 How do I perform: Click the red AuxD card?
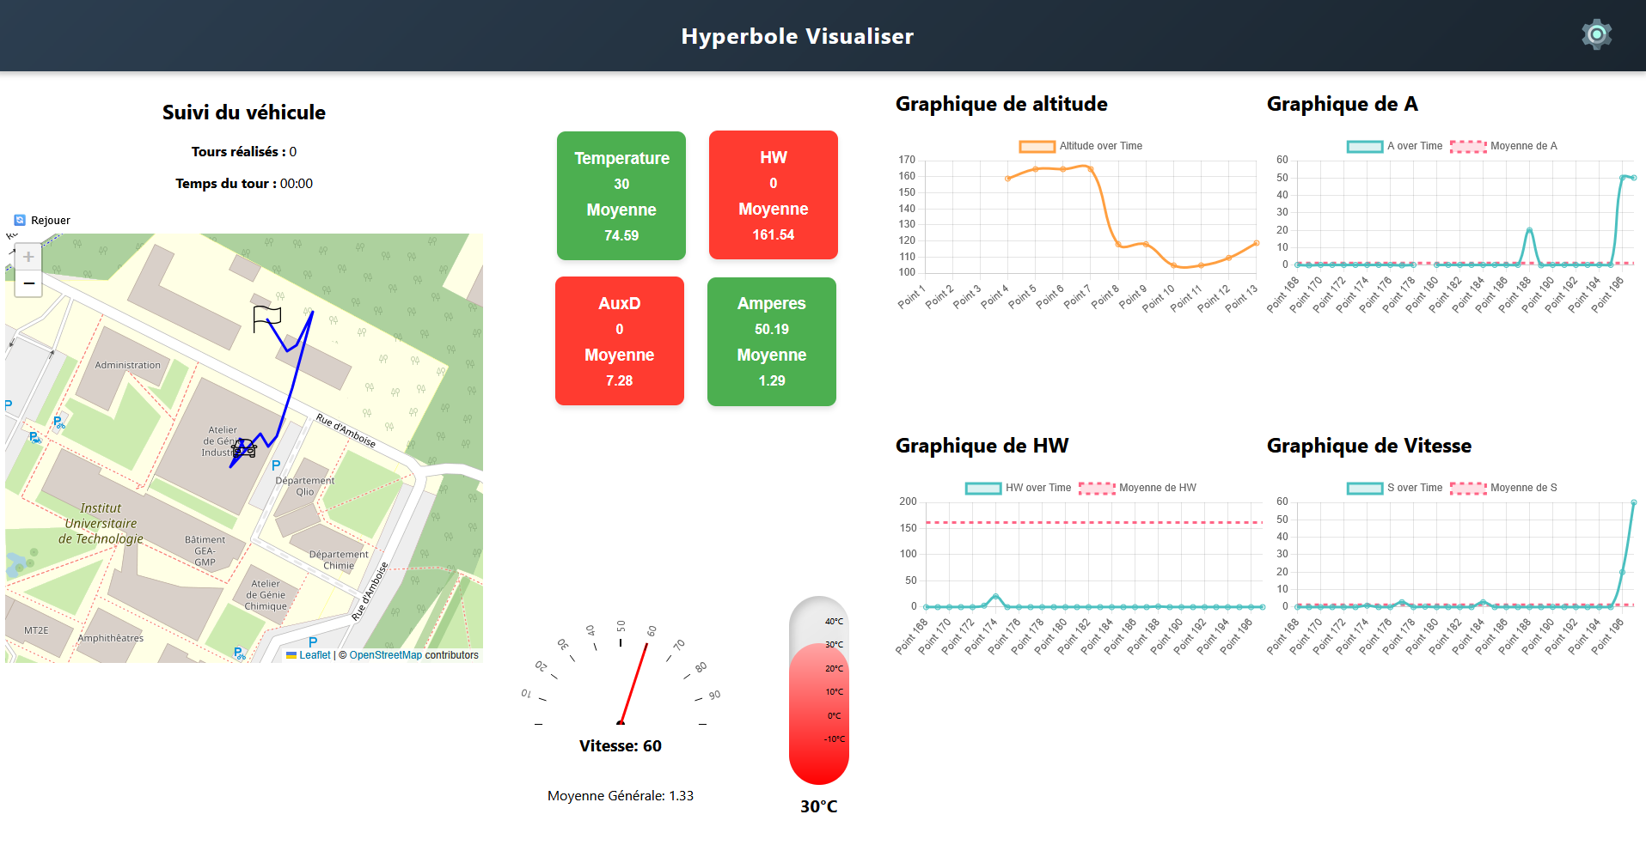coord(620,341)
